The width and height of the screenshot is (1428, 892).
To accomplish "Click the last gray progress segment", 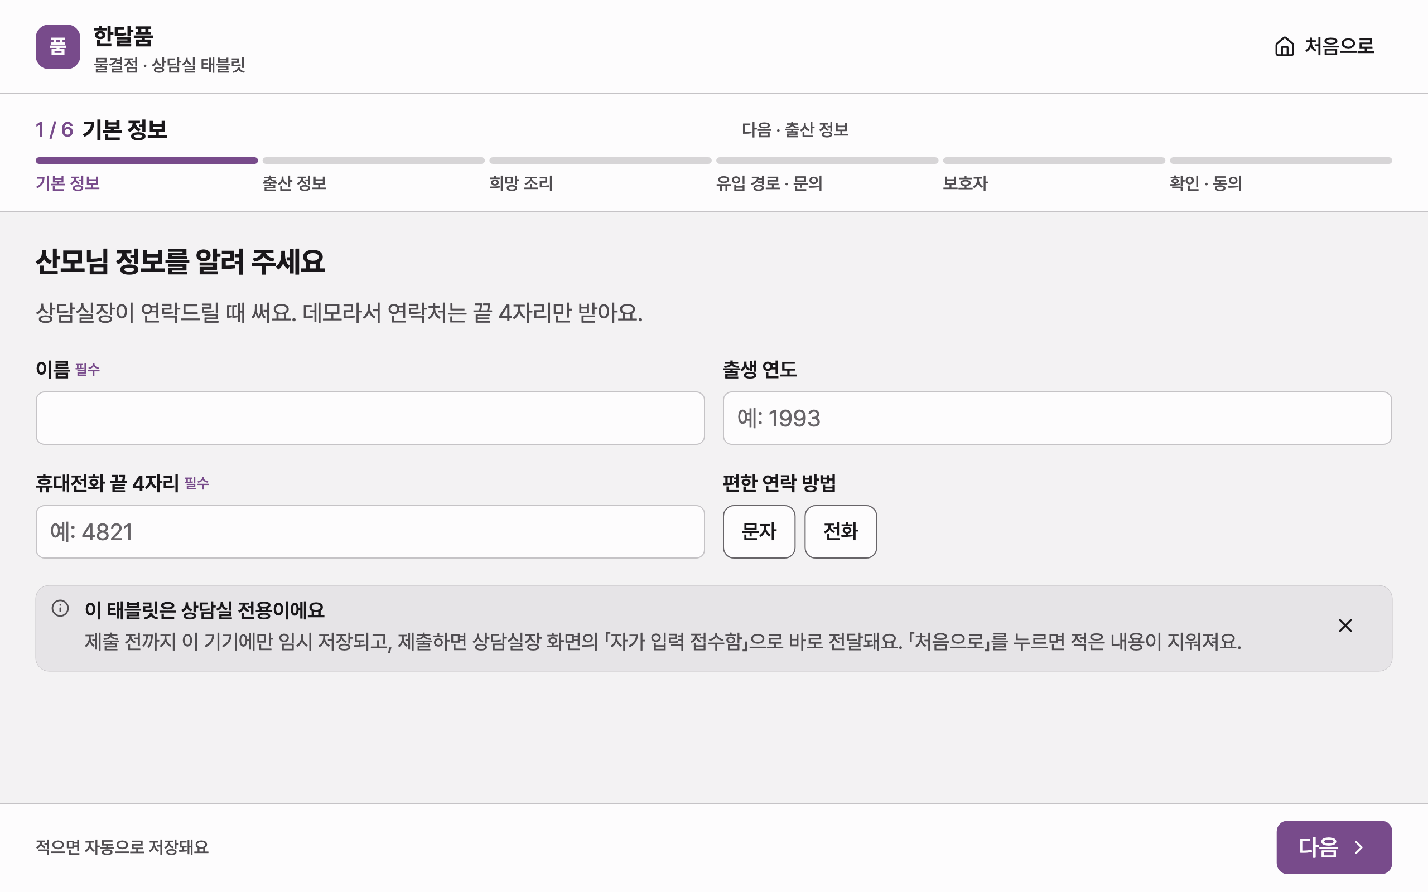I will pos(1281,161).
